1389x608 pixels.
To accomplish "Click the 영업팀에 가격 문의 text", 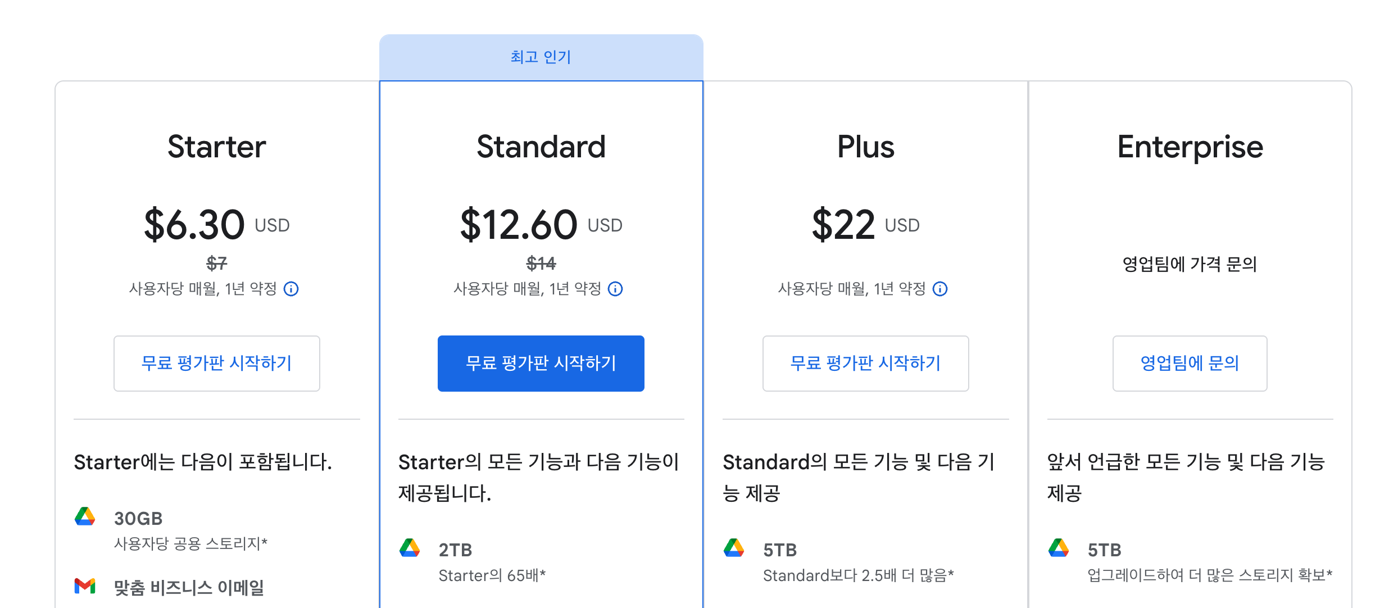I will pos(1190,264).
